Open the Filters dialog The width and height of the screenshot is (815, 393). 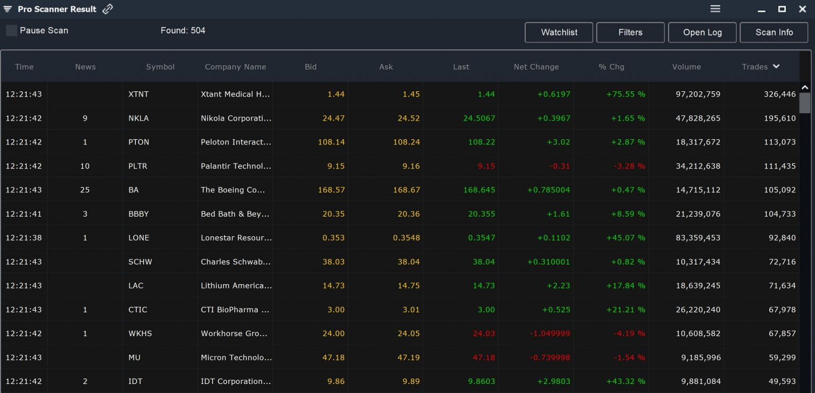click(630, 32)
